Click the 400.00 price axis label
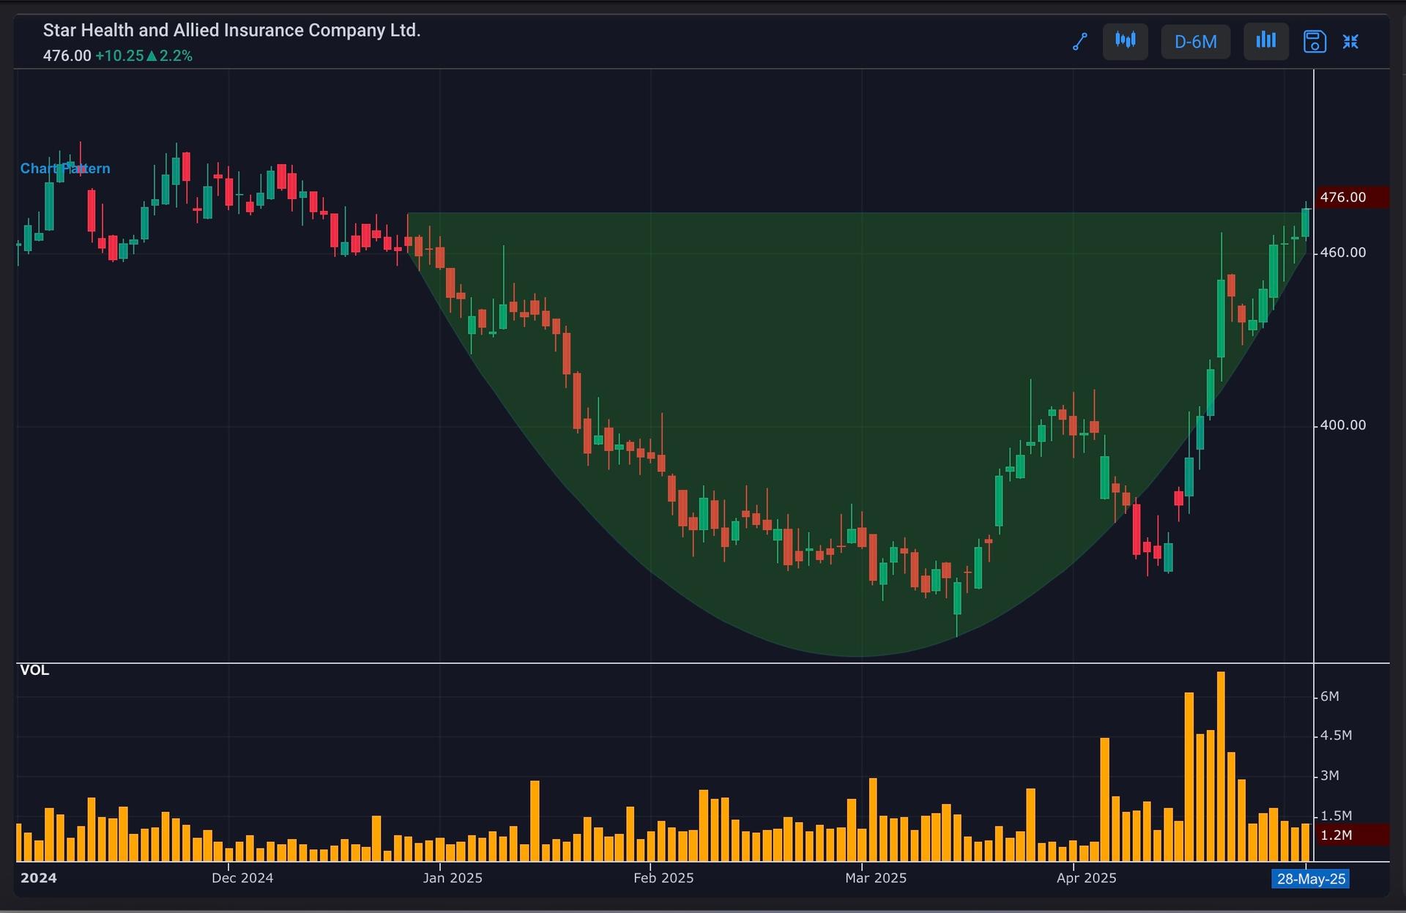1406x913 pixels. point(1343,425)
